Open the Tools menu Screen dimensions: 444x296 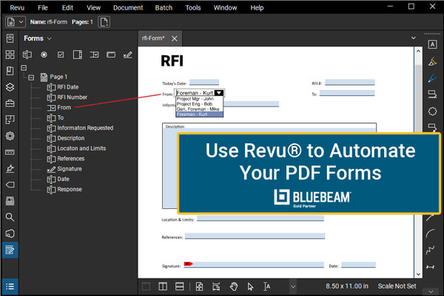[x=193, y=7]
